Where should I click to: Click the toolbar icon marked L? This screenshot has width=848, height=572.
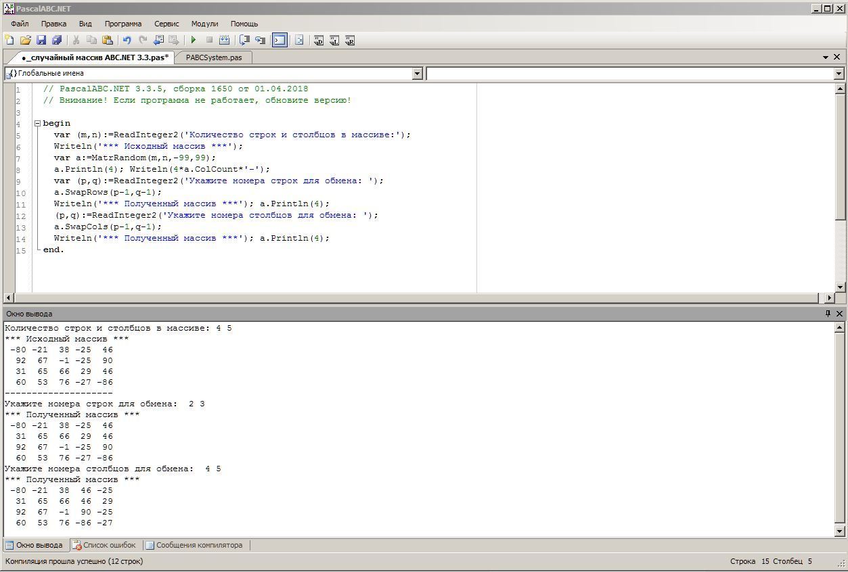334,41
